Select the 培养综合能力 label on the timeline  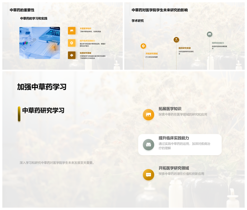(218, 43)
